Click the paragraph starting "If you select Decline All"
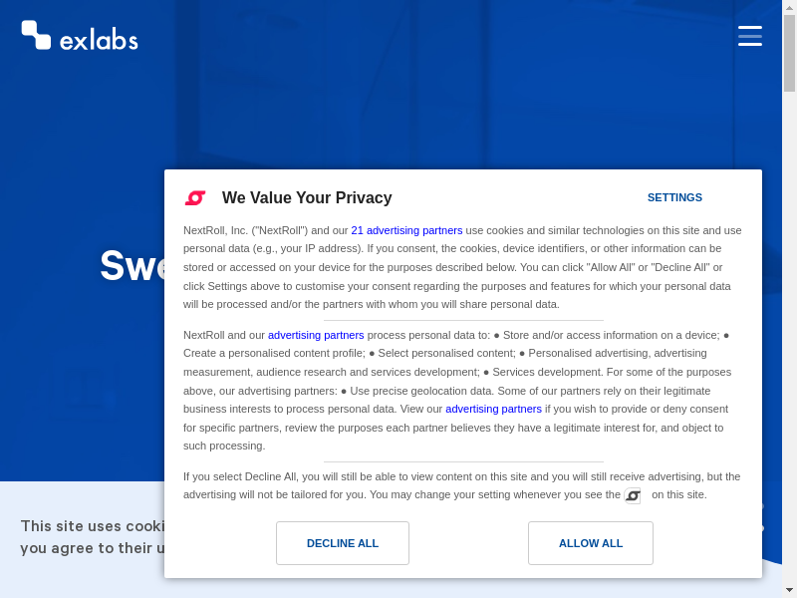This screenshot has height=598, width=797. point(462,484)
